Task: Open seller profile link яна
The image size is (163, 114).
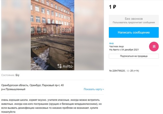Action: [111, 43]
